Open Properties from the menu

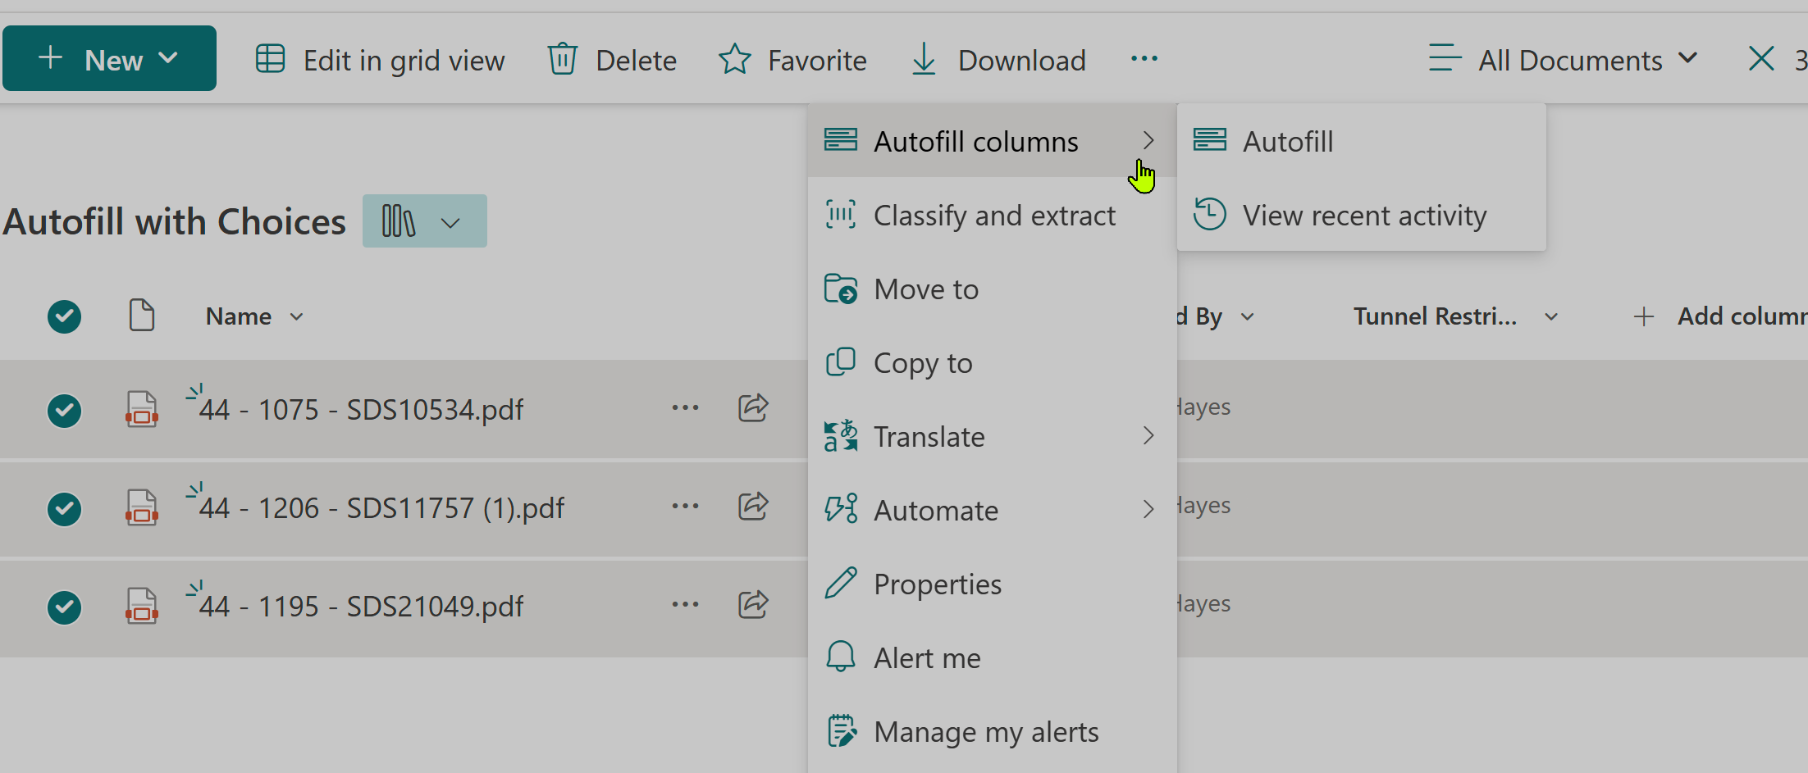pyautogui.click(x=992, y=584)
